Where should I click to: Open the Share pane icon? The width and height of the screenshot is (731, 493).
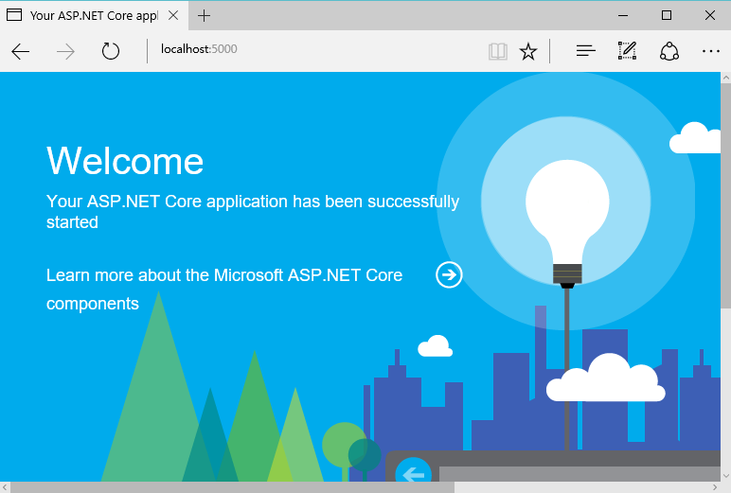[669, 51]
